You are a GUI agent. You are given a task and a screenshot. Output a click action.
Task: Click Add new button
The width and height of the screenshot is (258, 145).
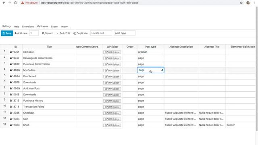pyautogui.click(x=21, y=33)
